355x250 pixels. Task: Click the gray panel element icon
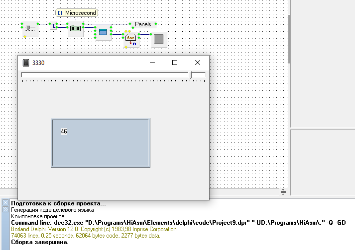158,39
